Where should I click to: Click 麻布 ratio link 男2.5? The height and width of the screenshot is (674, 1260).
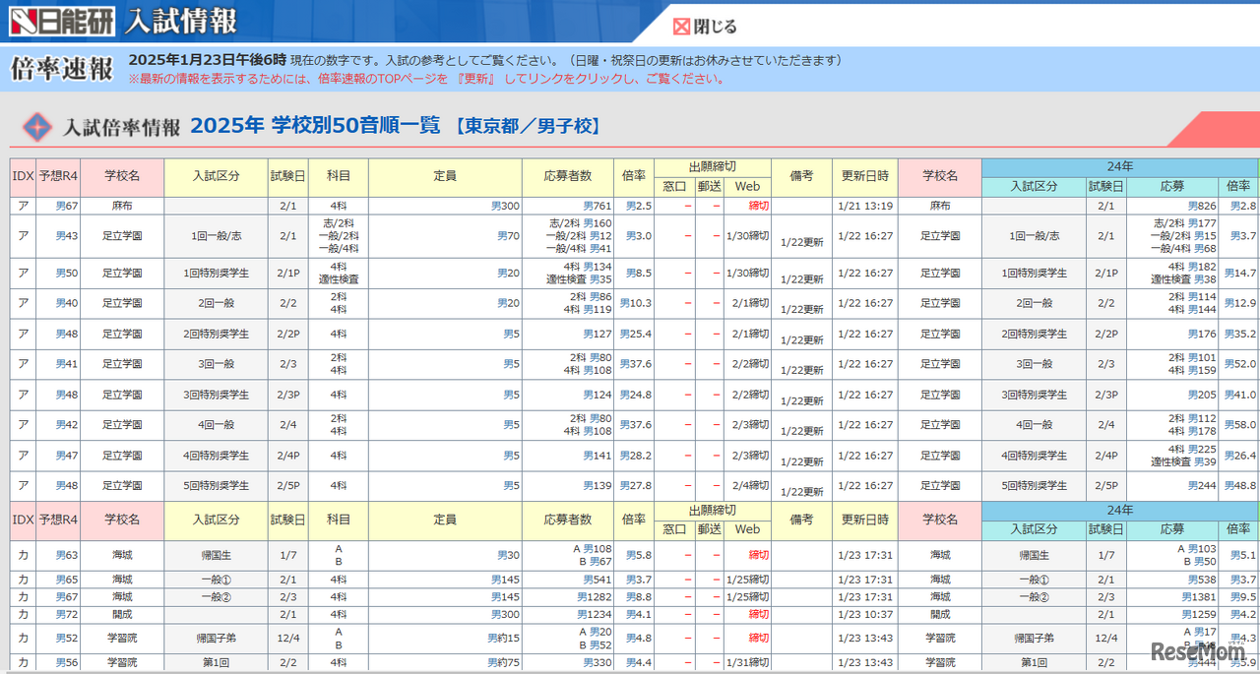pyautogui.click(x=637, y=206)
